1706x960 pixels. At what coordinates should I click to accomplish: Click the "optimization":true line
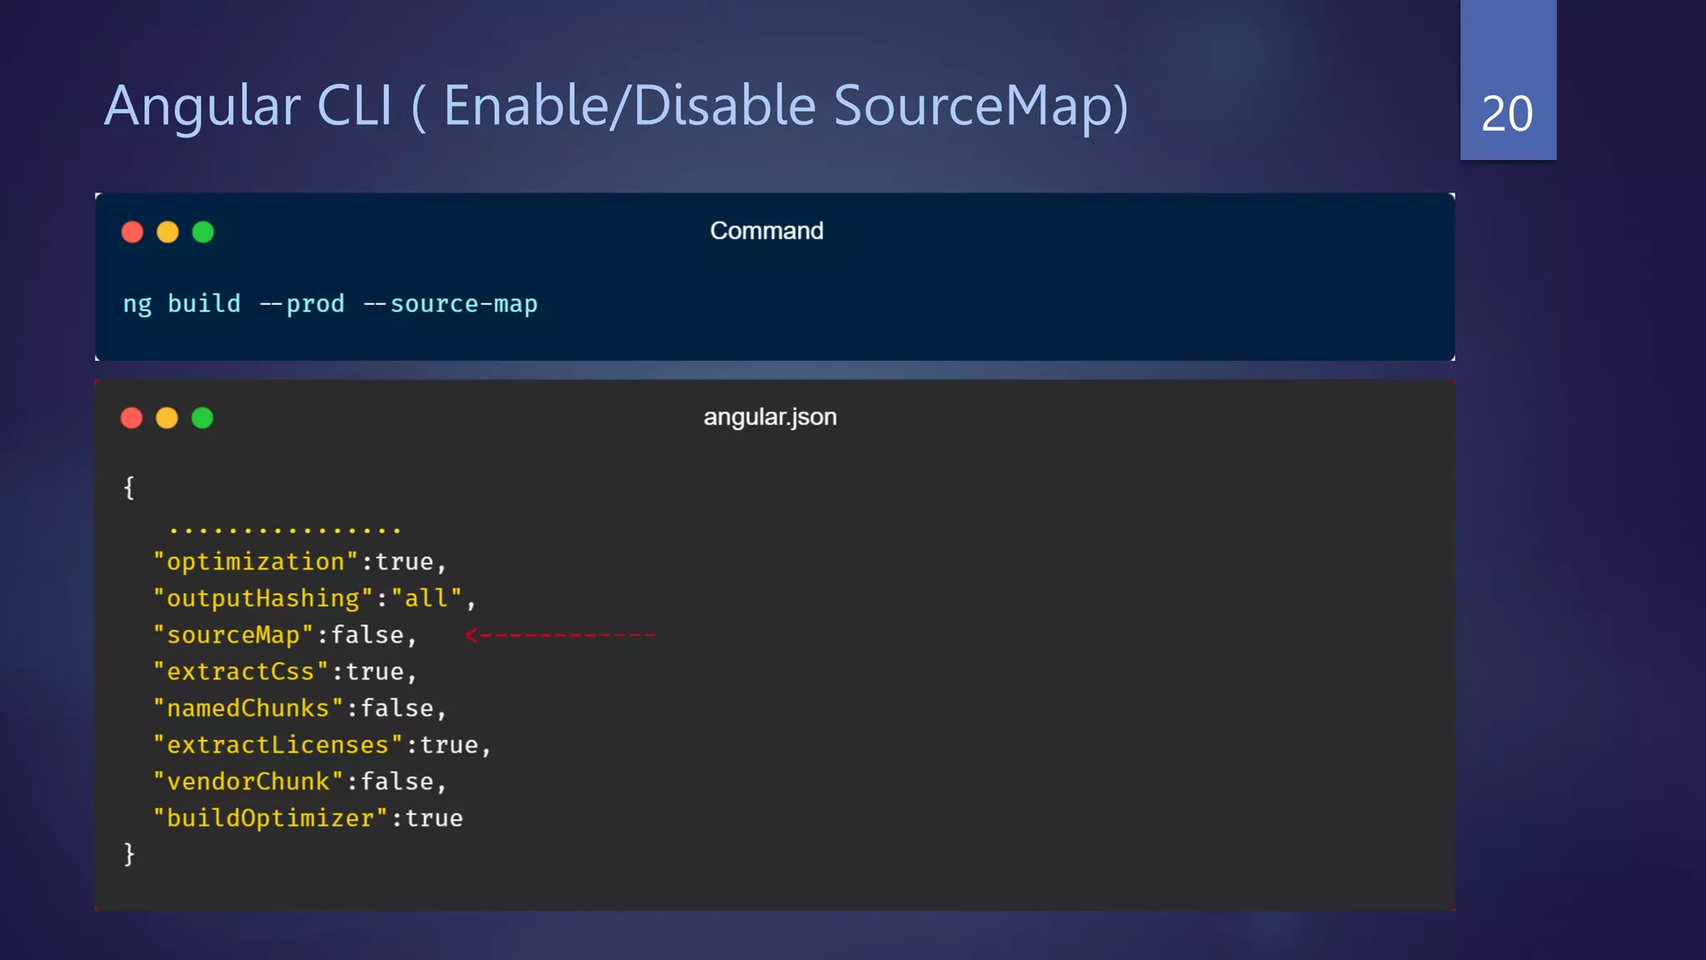pos(300,562)
